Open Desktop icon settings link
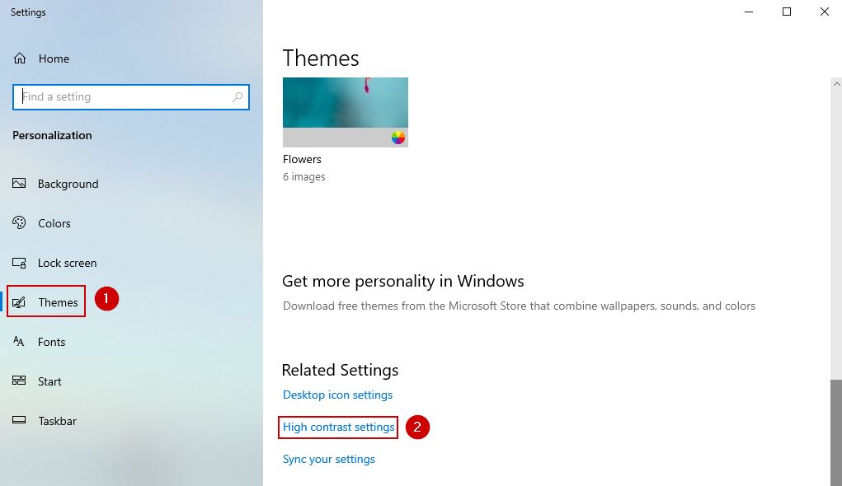The image size is (842, 486). [x=337, y=395]
